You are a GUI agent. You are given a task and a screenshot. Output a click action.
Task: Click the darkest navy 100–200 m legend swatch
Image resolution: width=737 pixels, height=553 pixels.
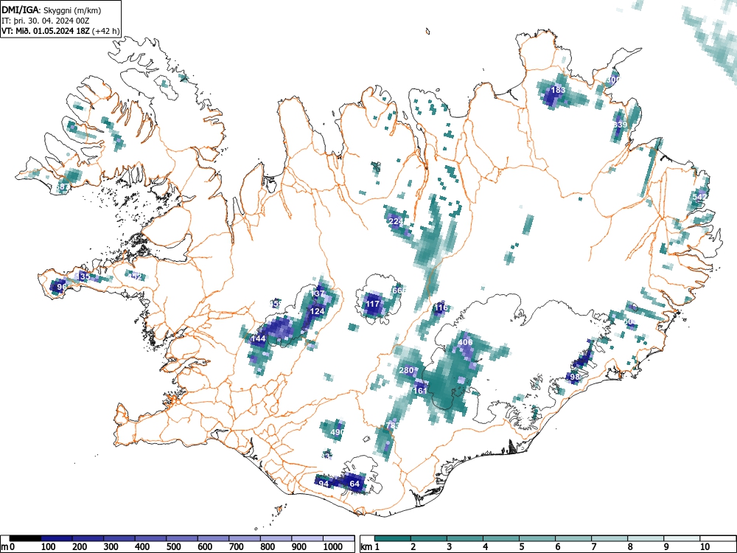(57, 538)
